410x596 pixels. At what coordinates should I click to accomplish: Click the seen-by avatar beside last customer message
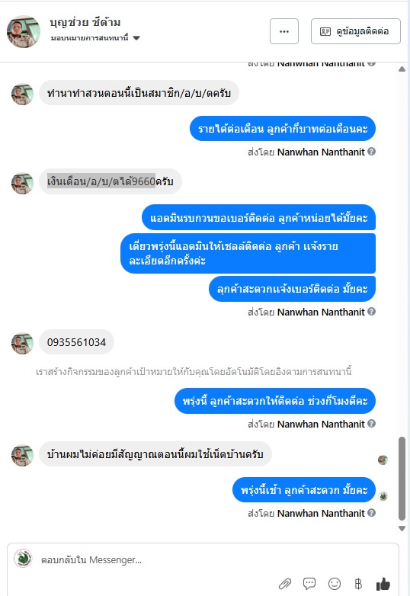point(383,460)
